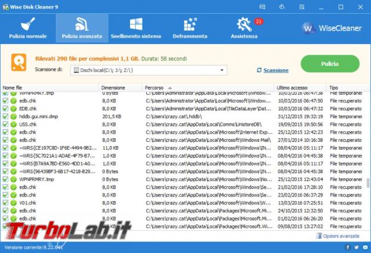
Task: Open the Twitter icon in status bar
Action: coord(357,247)
